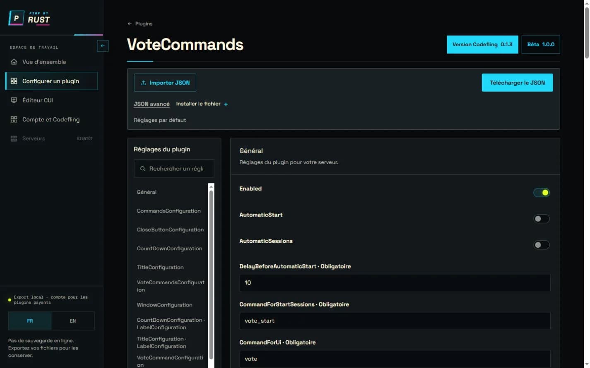Click Télécharger le JSON
Image resolution: width=590 pixels, height=368 pixels.
click(517, 83)
